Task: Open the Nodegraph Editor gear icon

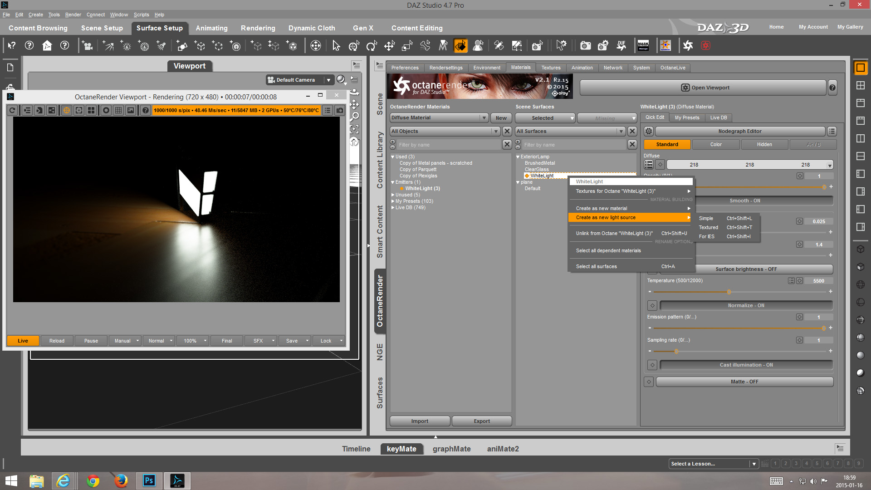Action: click(x=649, y=131)
